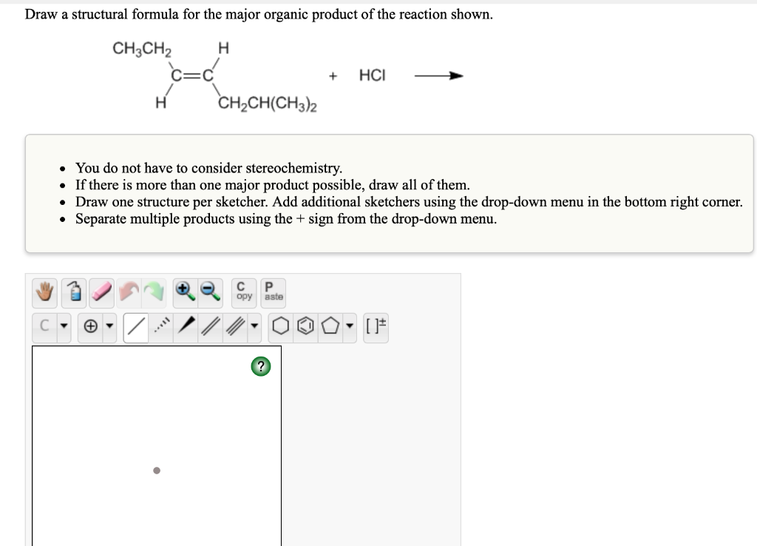
Task: Select the single bond tool
Action: point(136,327)
